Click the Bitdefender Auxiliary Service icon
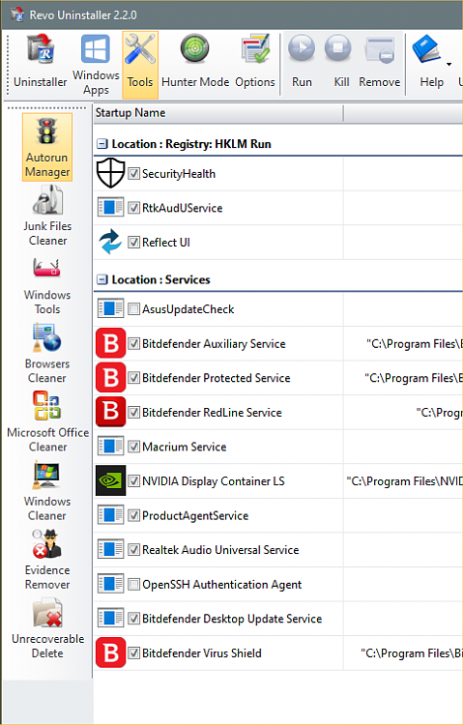 point(110,343)
